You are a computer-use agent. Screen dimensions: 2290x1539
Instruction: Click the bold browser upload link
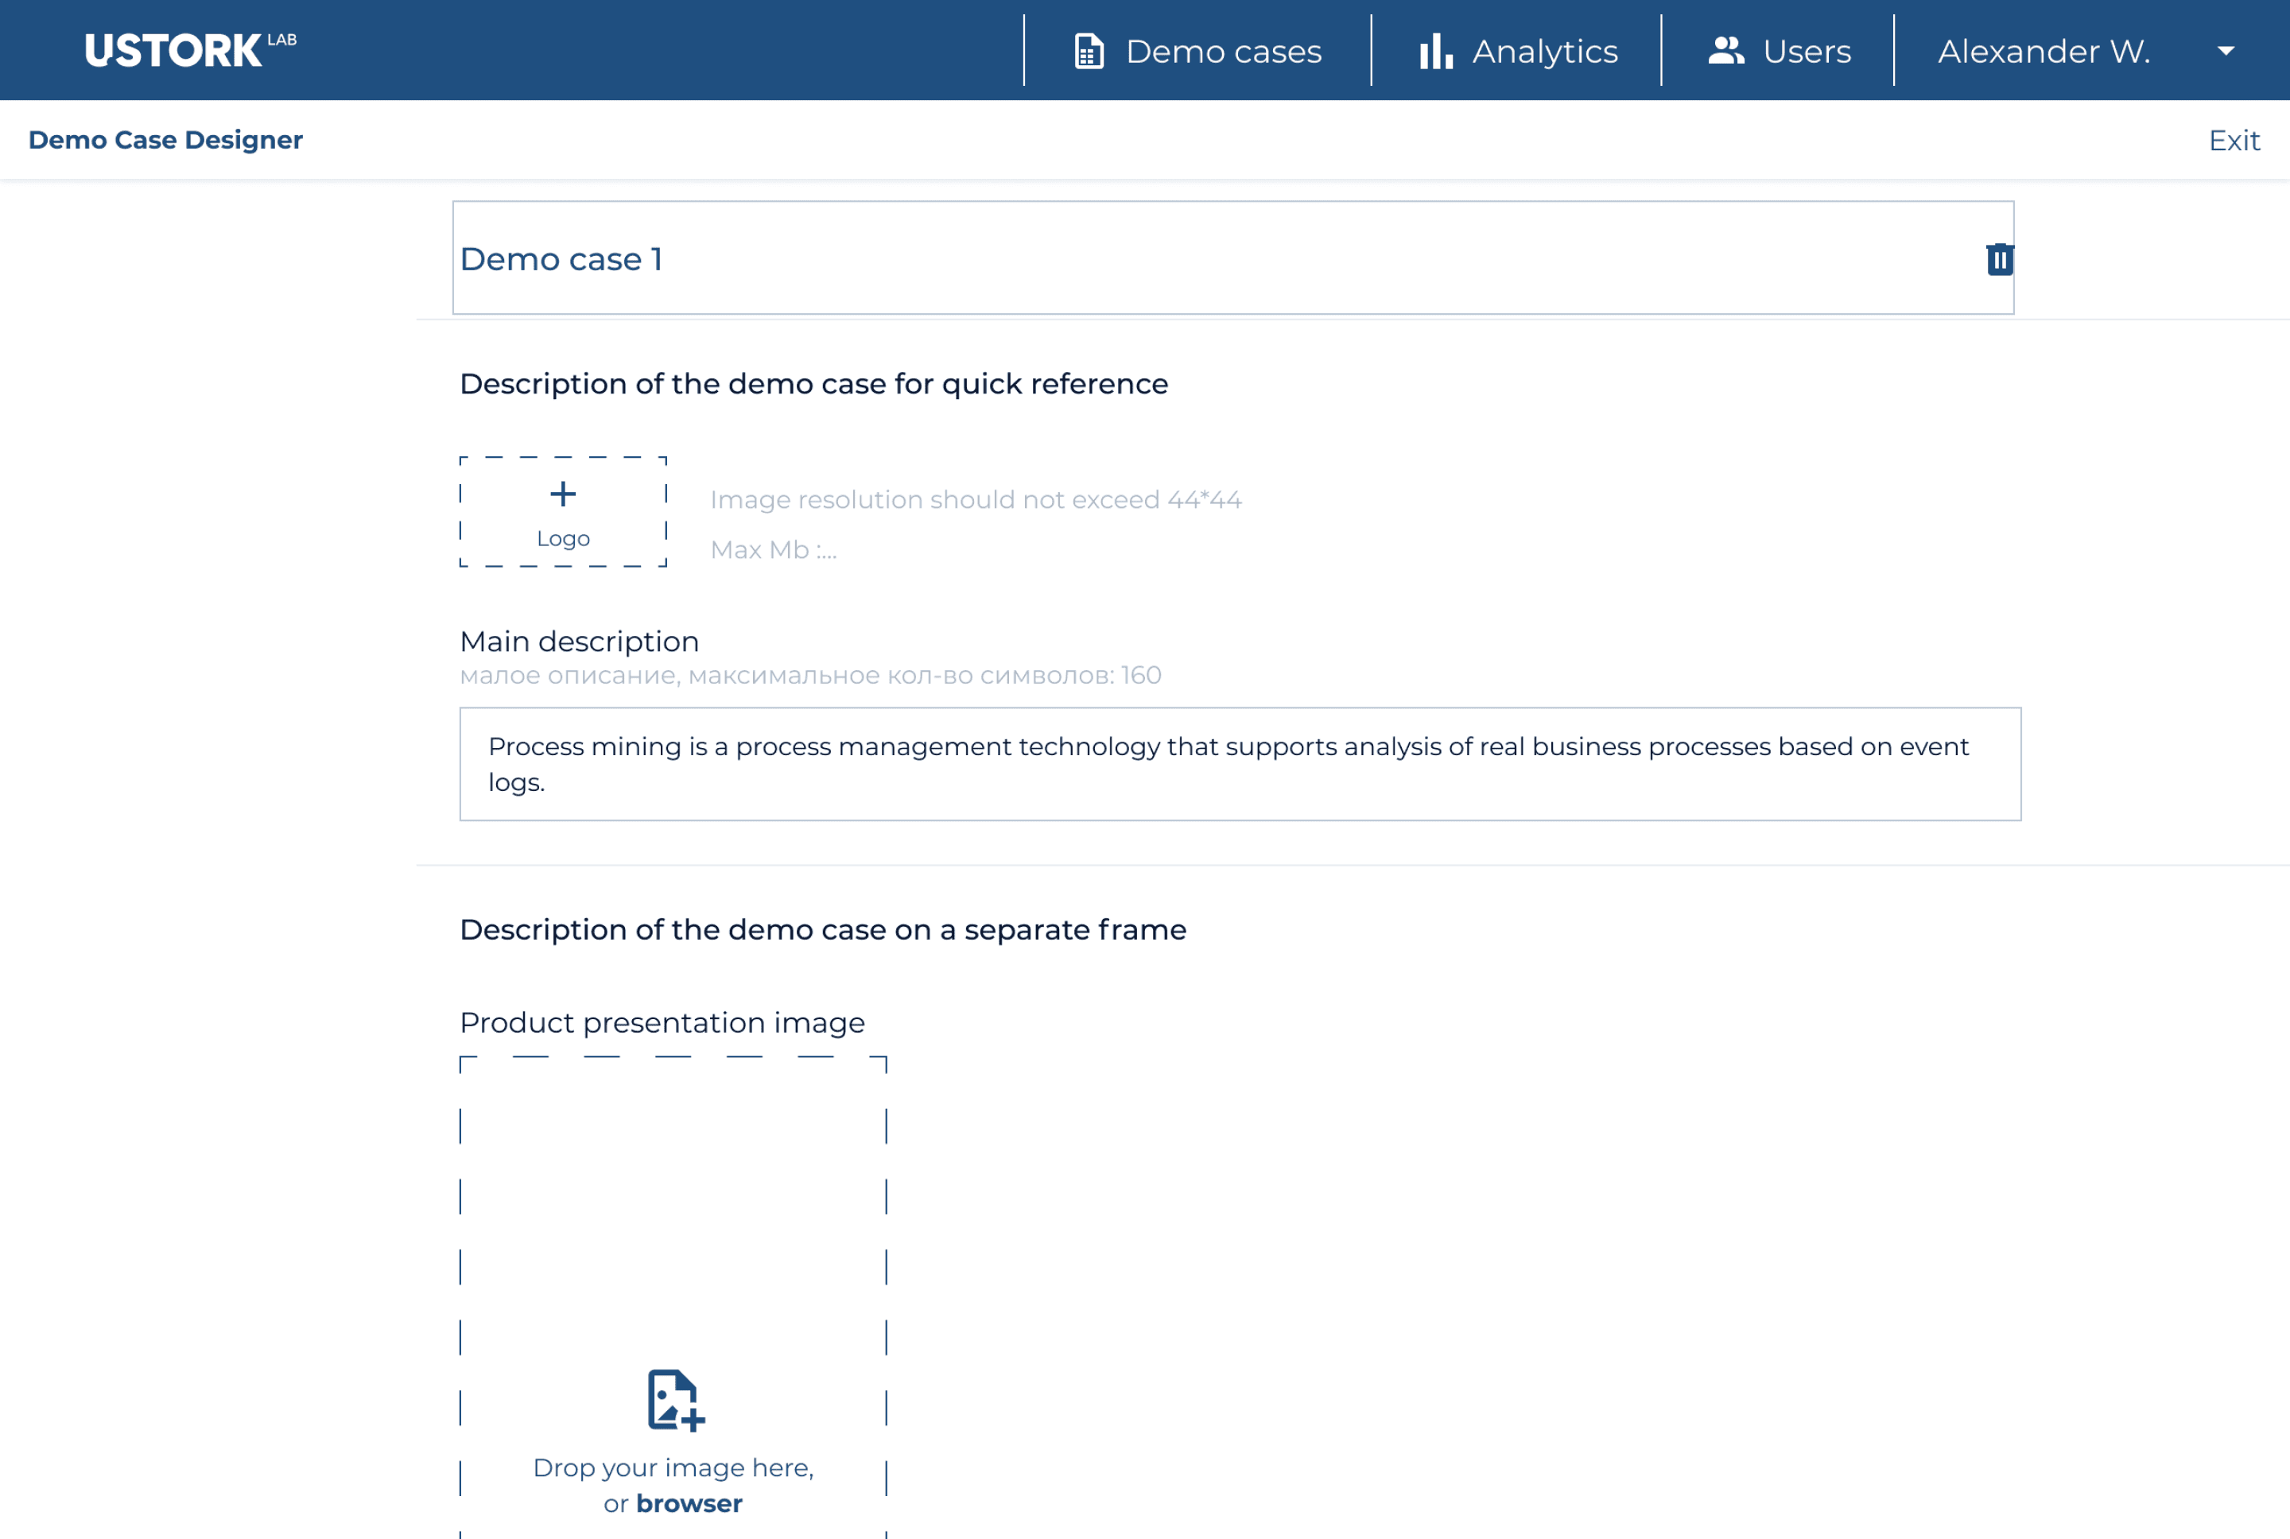coord(689,1504)
